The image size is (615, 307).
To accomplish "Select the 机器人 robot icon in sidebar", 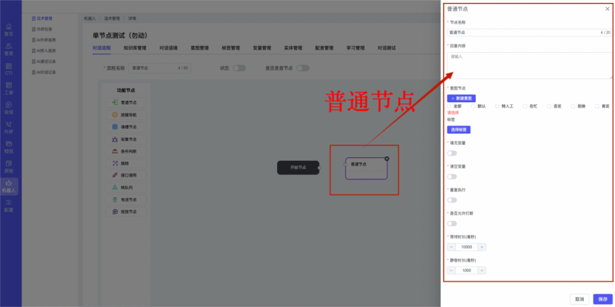I will click(x=9, y=185).
